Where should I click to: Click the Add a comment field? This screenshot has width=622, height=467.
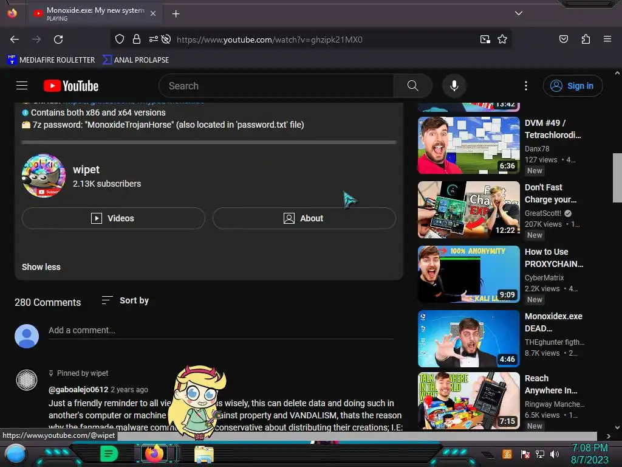[221, 330]
